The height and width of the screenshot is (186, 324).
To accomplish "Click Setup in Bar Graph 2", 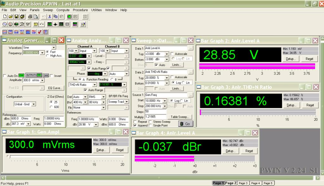I will pos(290,59).
